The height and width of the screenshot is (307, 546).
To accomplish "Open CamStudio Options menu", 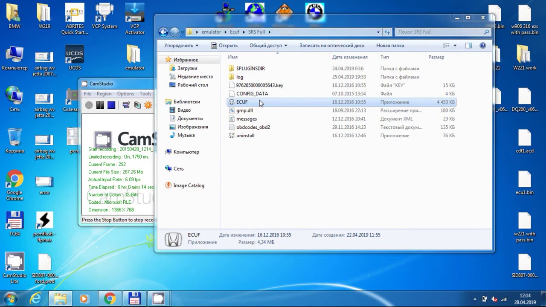I will pyautogui.click(x=125, y=94).
